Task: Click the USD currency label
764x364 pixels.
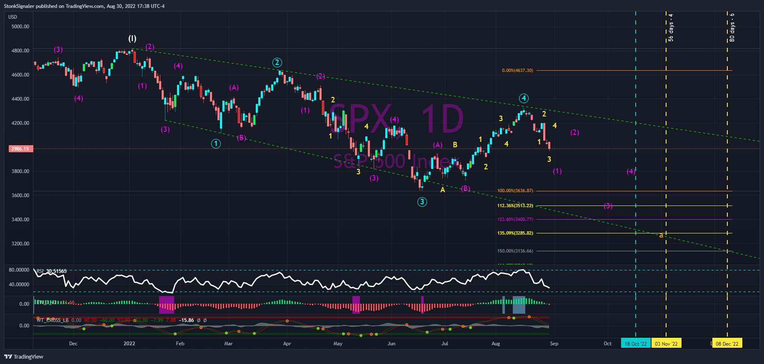Action: coord(13,17)
